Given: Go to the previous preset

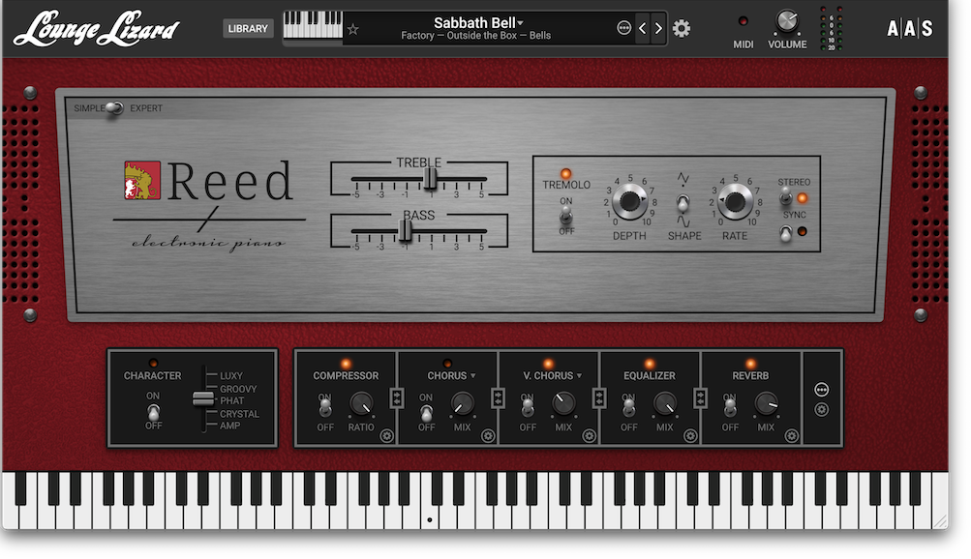Looking at the screenshot, I should 642,28.
